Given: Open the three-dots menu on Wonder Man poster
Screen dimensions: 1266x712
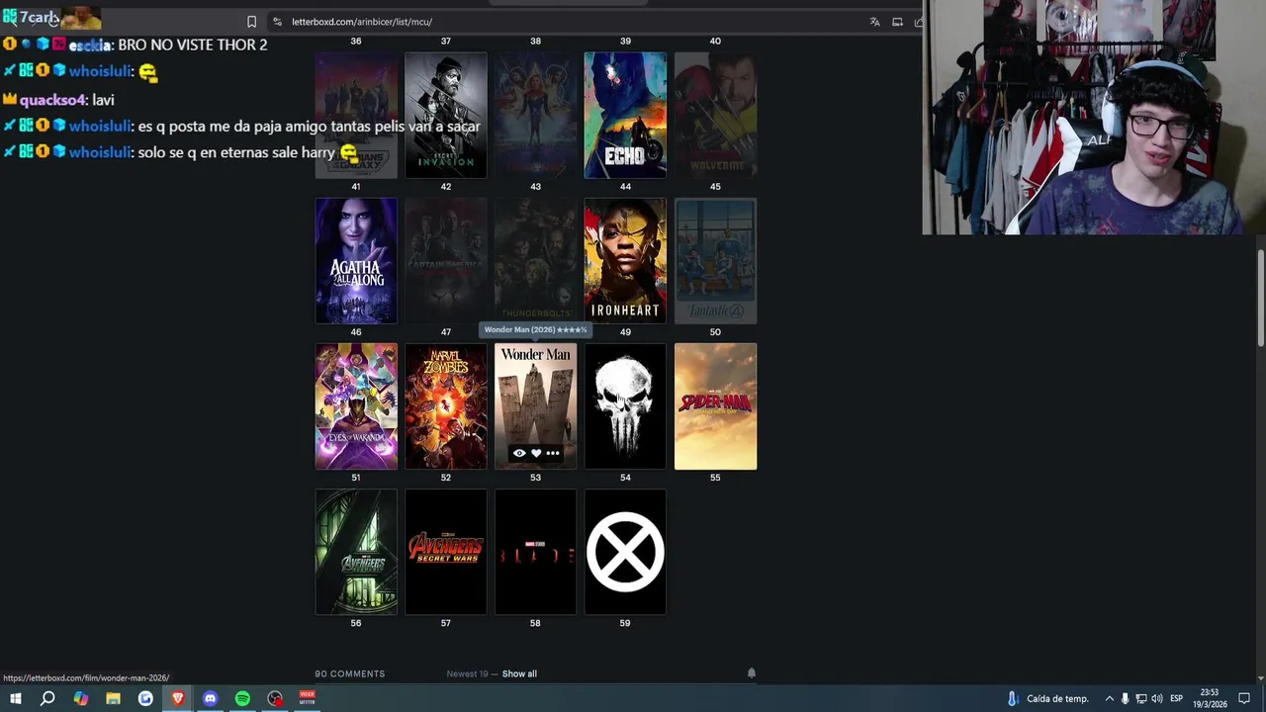Looking at the screenshot, I should (553, 453).
